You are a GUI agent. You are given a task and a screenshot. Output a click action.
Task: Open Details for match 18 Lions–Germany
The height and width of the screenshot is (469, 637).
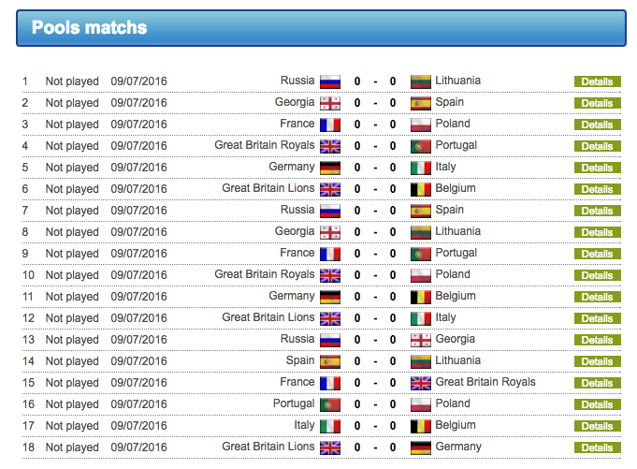point(597,447)
